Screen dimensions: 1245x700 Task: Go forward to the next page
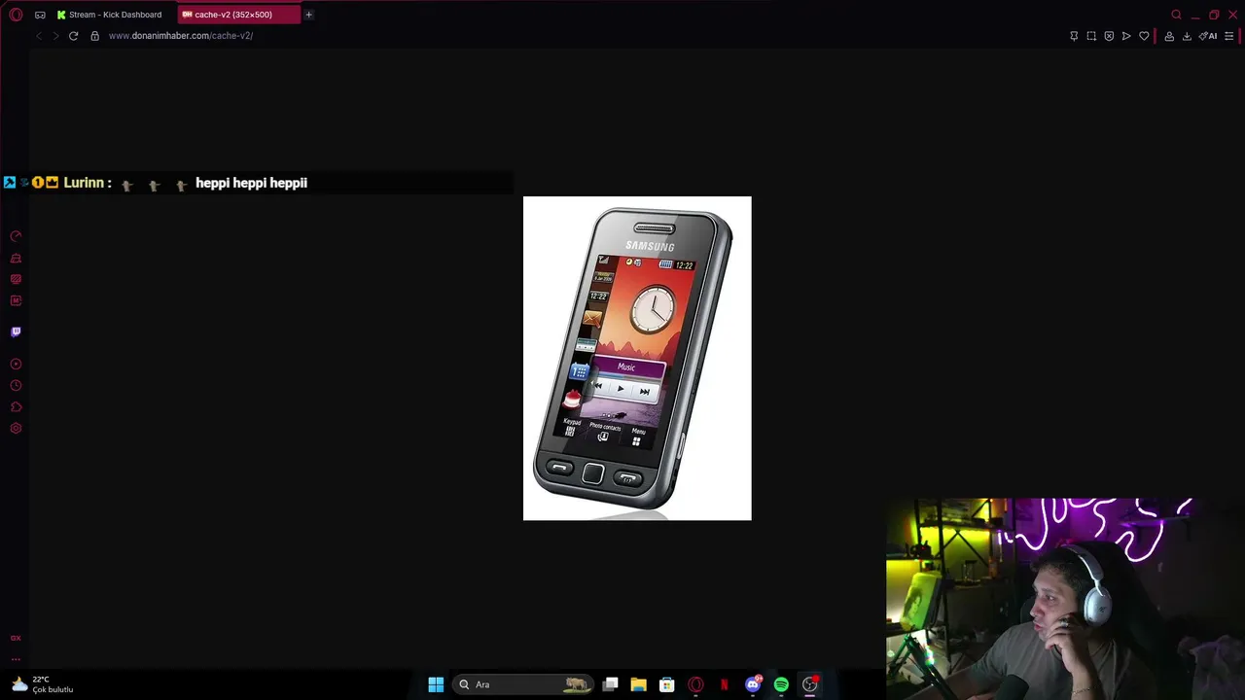55,36
